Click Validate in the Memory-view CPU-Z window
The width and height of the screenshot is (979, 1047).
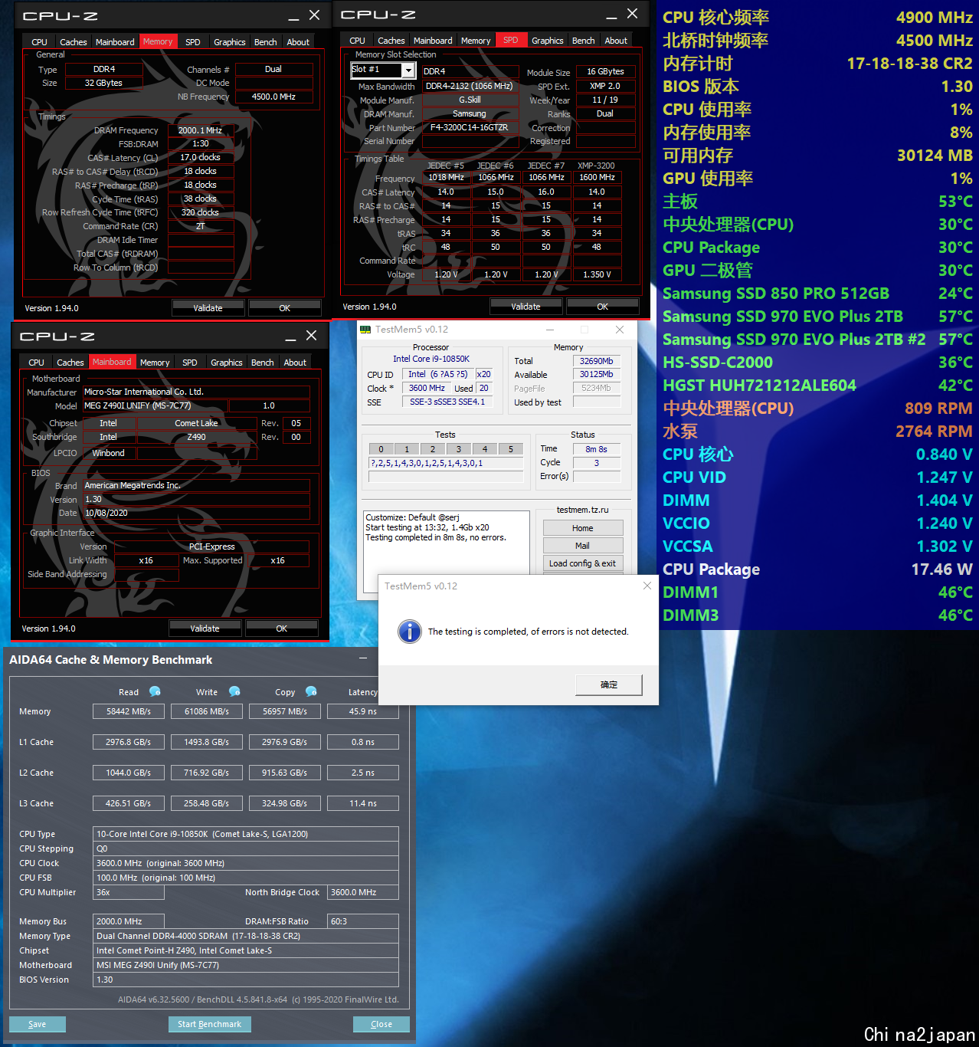208,308
